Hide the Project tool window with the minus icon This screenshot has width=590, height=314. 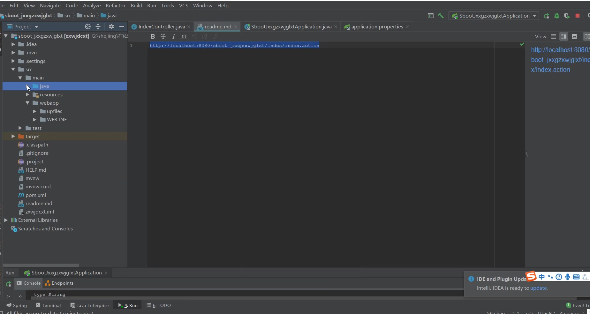pos(121,26)
